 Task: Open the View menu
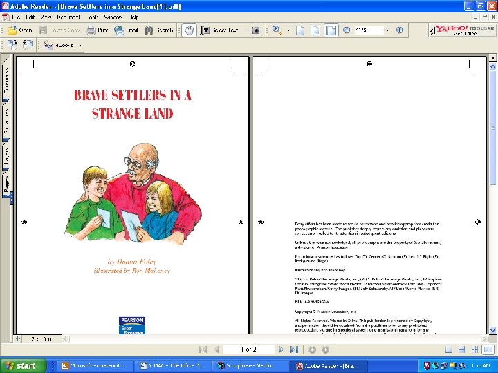(x=46, y=17)
